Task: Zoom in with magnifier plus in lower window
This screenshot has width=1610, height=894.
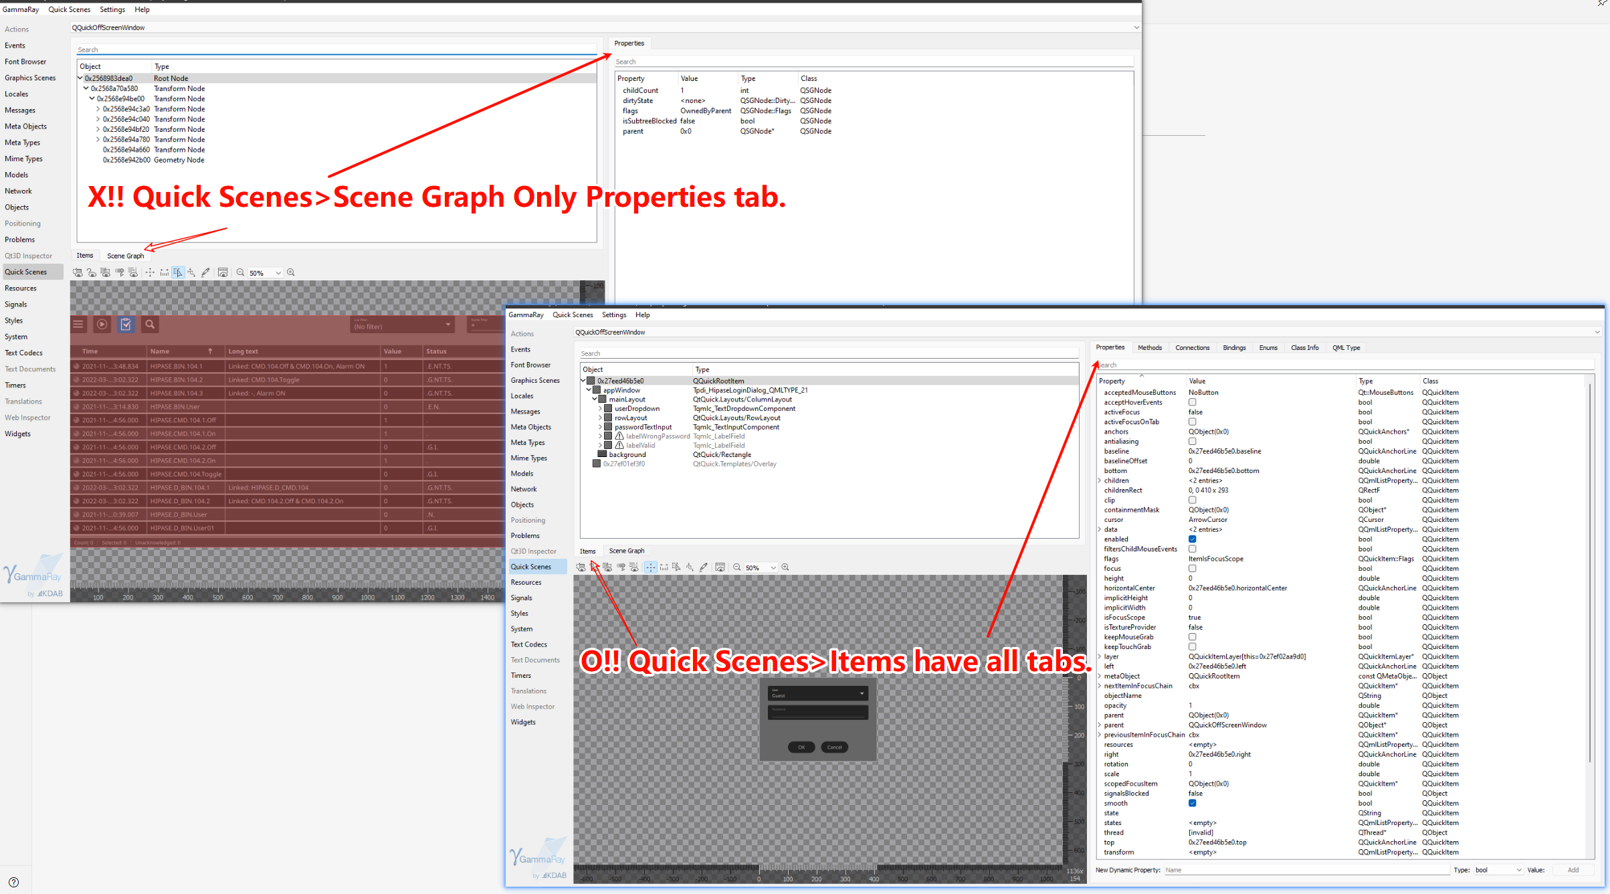Action: pyautogui.click(x=786, y=567)
